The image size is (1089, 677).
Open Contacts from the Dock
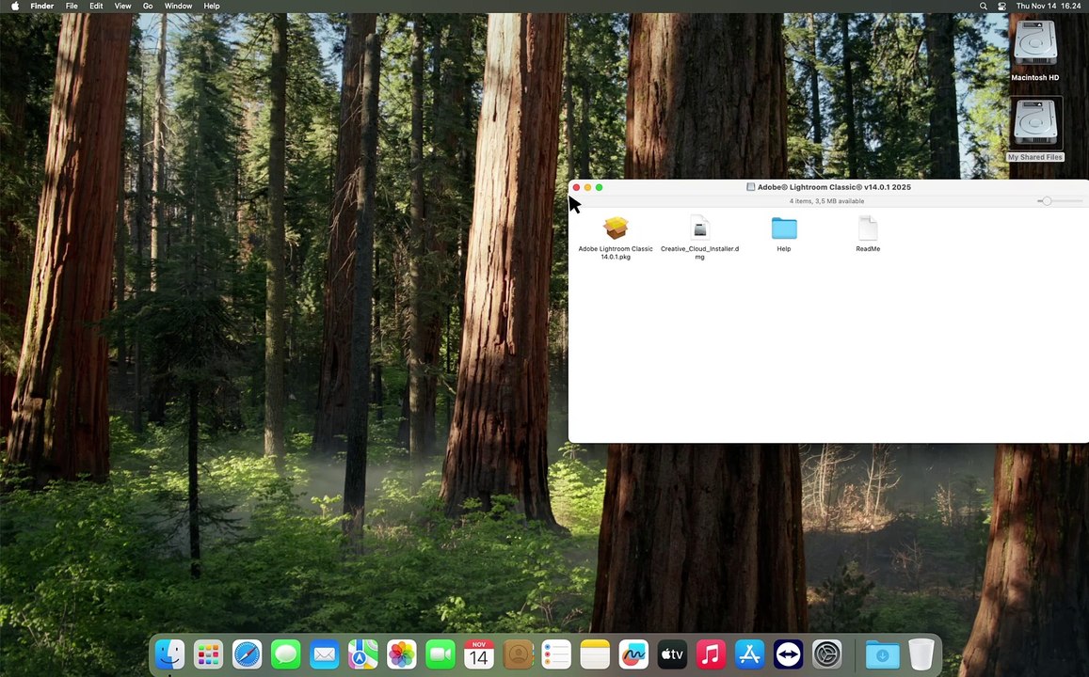pyautogui.click(x=518, y=654)
